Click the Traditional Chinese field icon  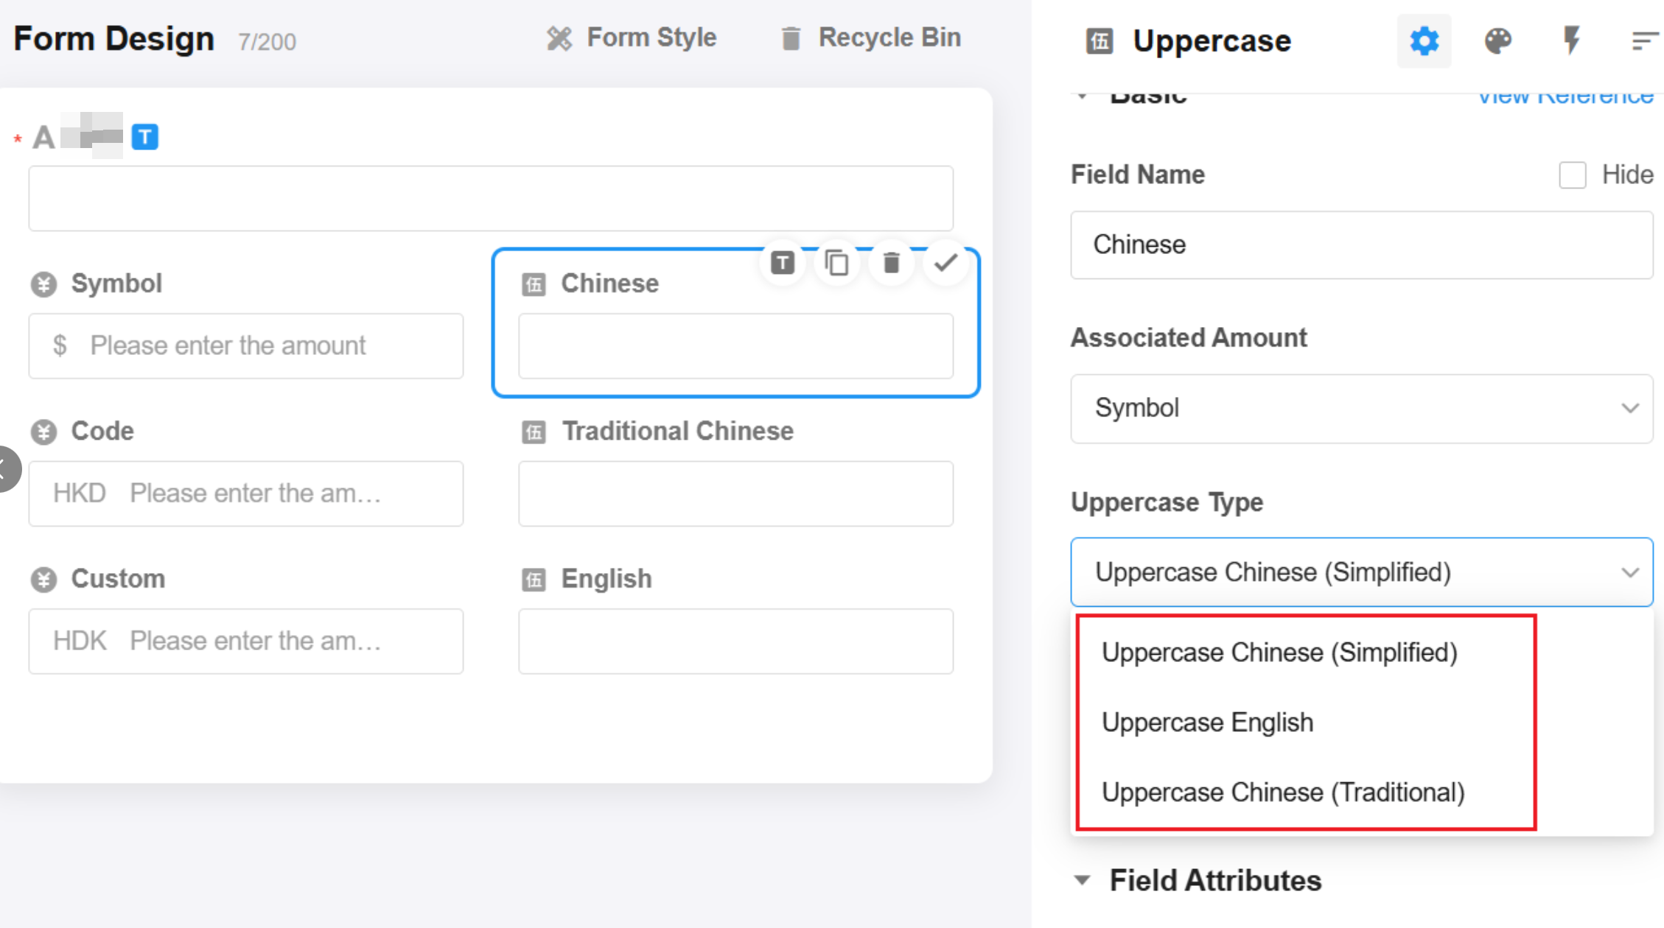[x=534, y=432]
